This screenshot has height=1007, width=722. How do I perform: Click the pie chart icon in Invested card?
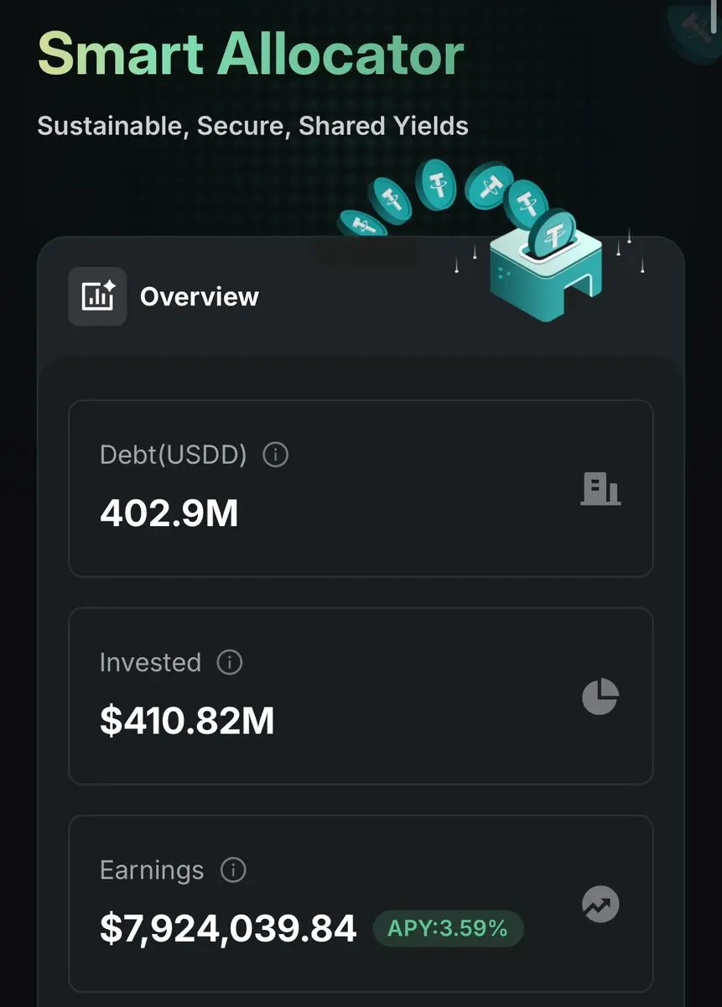pos(600,697)
